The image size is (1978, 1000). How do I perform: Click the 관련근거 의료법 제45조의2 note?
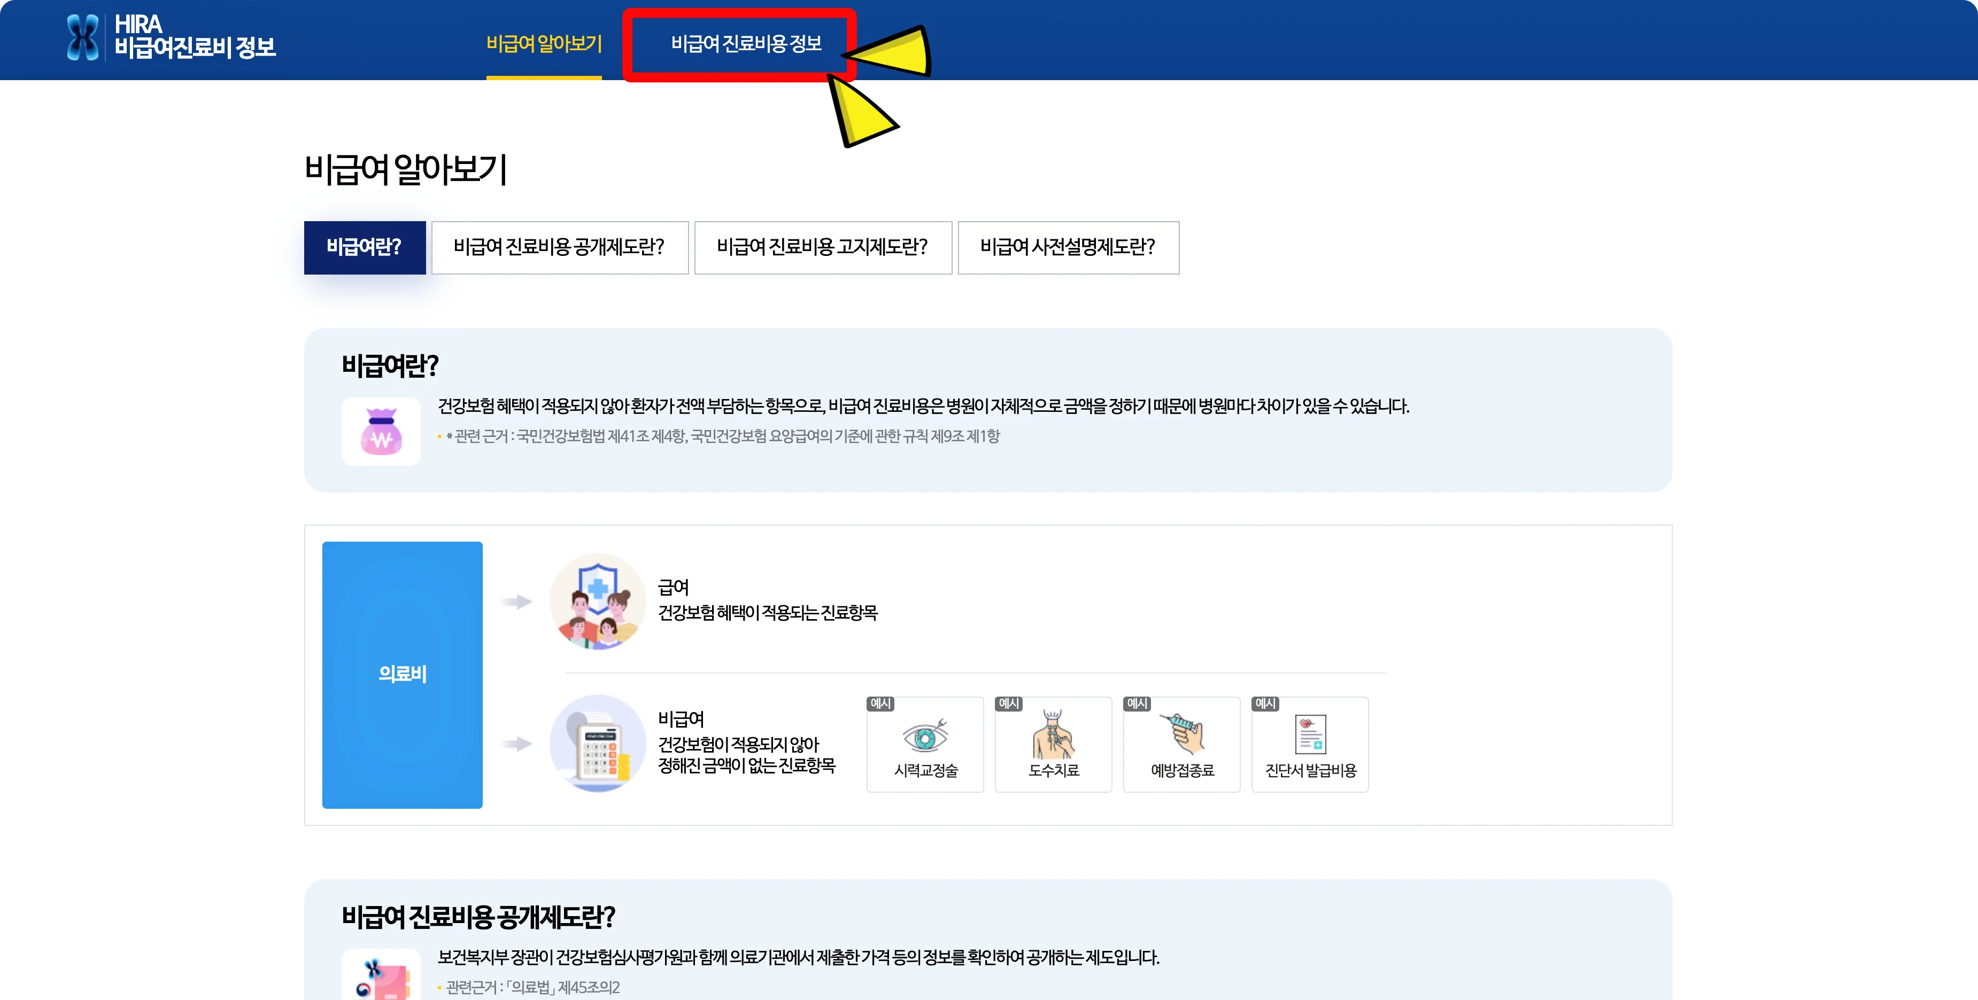[x=533, y=987]
